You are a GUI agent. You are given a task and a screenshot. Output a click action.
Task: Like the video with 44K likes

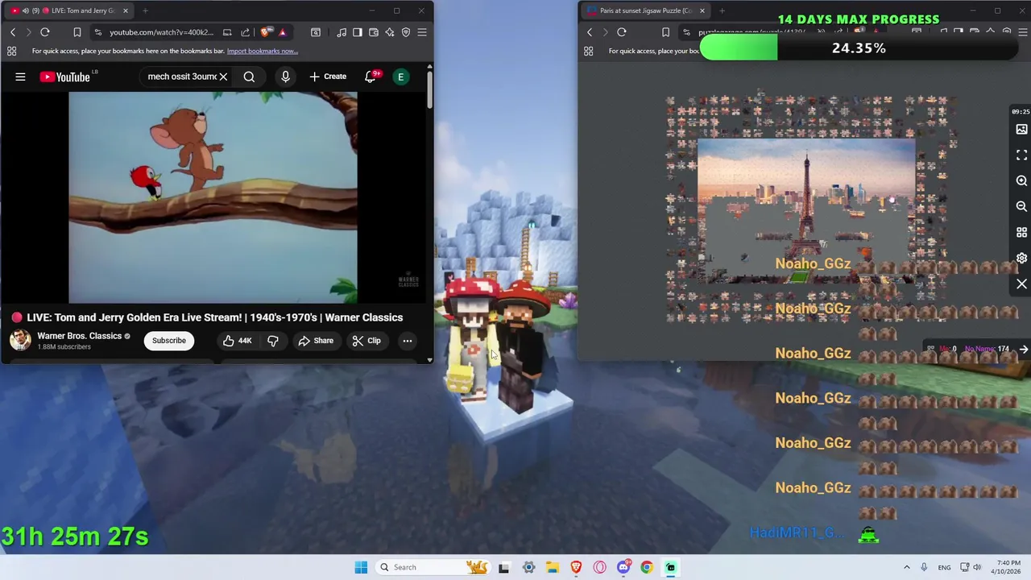click(x=238, y=340)
